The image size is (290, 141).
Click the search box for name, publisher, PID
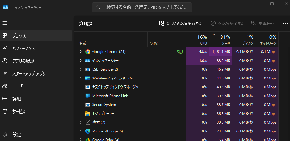click(x=142, y=7)
